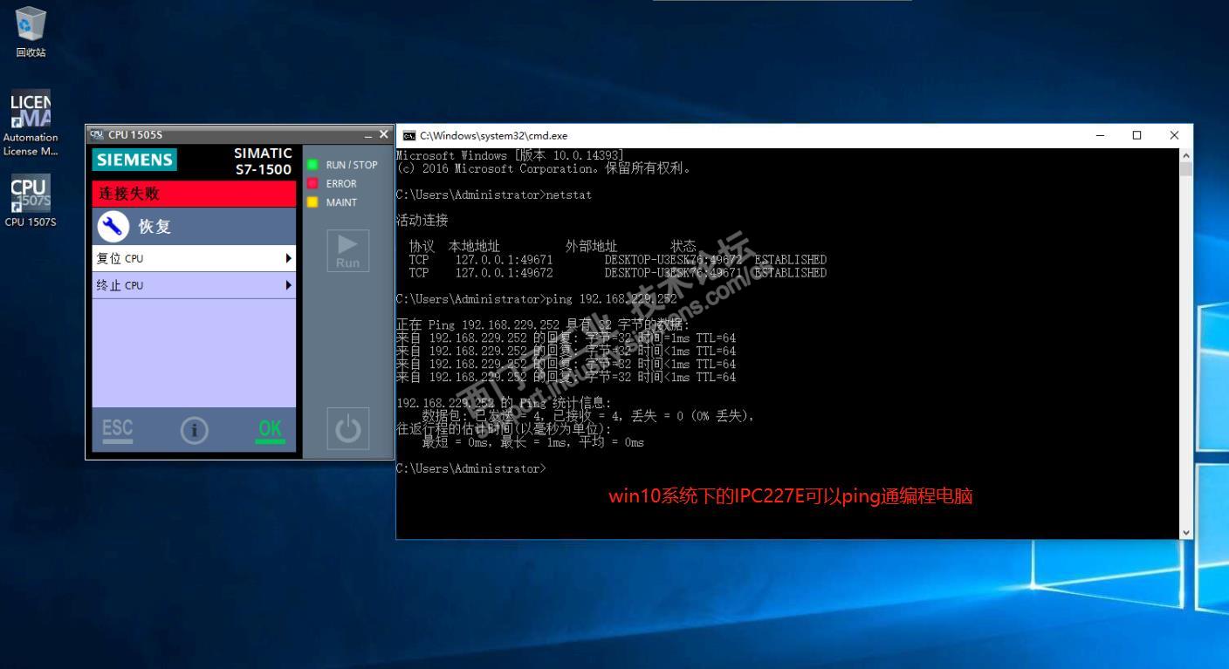Click the 'Ping 统计信息' line
The image size is (1229, 669).
(x=505, y=403)
